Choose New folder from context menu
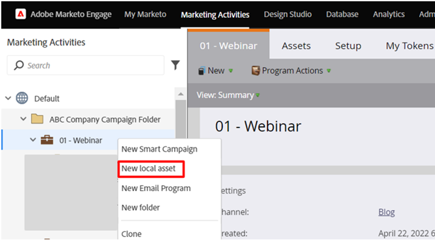435x240 pixels. point(140,208)
